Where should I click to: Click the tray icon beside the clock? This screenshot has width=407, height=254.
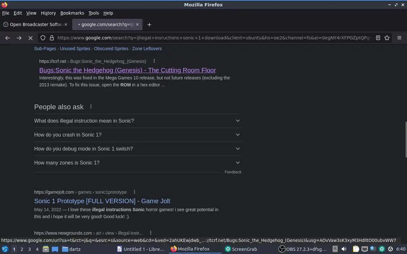coord(390,249)
